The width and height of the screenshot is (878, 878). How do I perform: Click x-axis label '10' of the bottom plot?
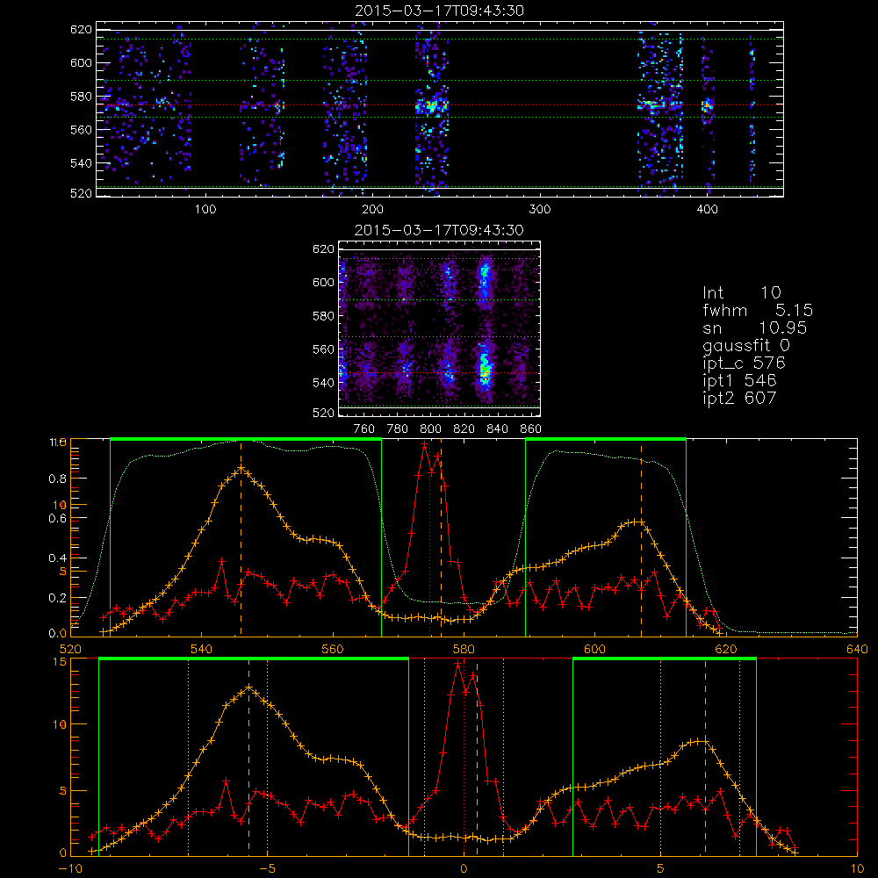[857, 869]
